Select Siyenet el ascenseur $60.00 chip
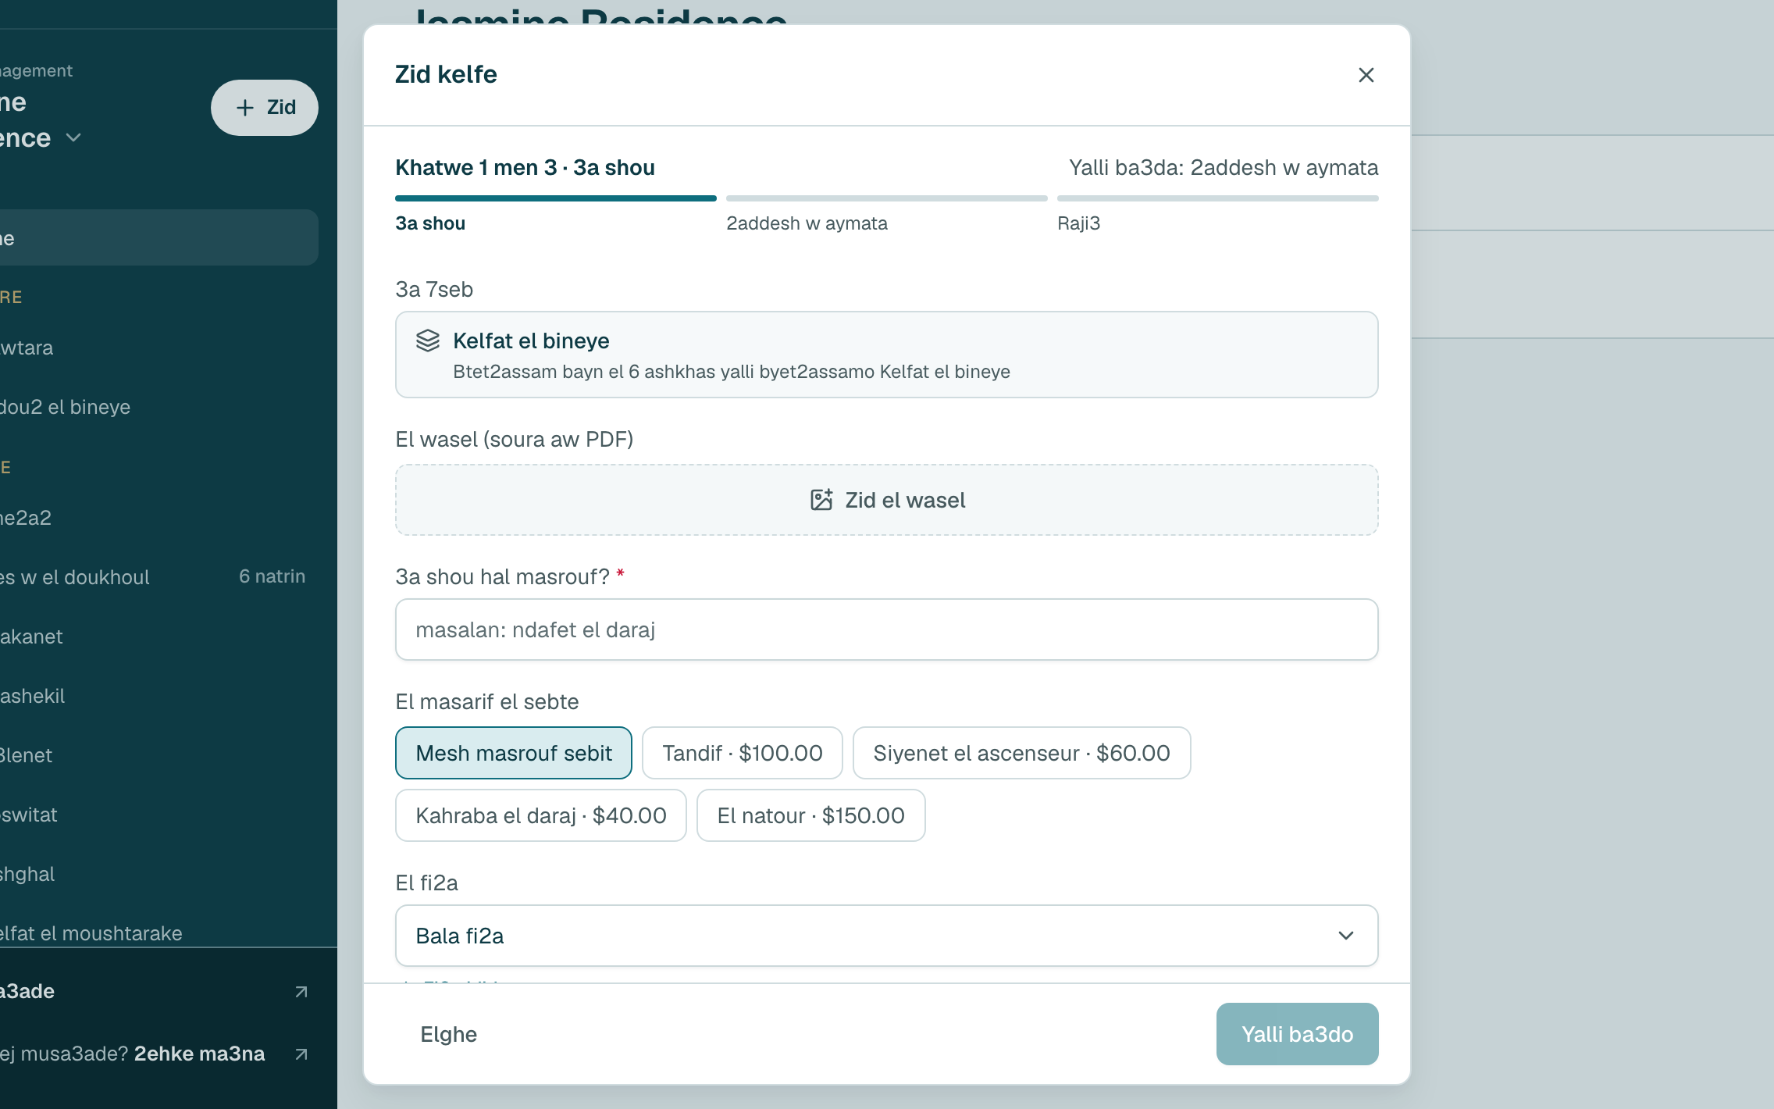Screen dimensions: 1774x1109 (1021, 753)
